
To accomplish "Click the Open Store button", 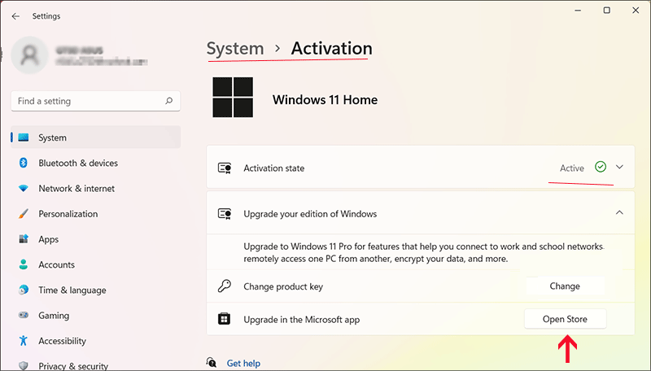I will 565,319.
